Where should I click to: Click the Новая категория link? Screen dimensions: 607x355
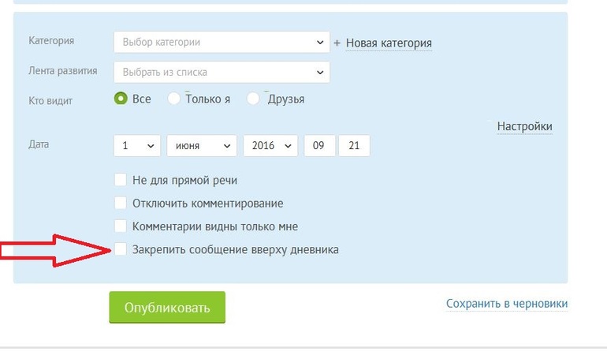(x=389, y=43)
